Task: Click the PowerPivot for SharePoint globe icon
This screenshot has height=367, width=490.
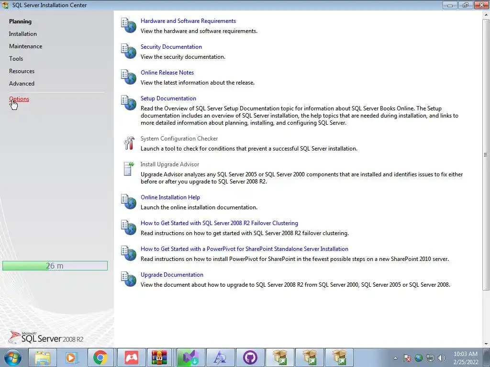Action: click(x=128, y=253)
